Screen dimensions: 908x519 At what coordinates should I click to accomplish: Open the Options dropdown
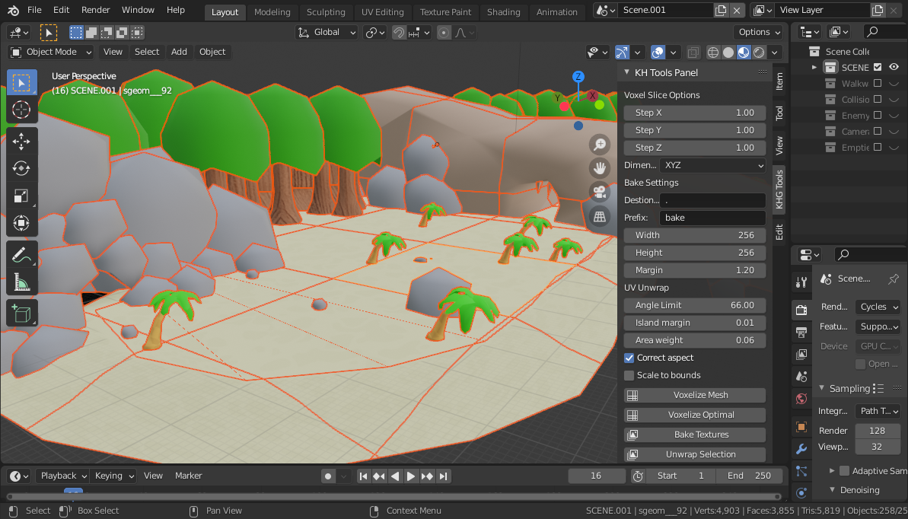[x=758, y=33]
